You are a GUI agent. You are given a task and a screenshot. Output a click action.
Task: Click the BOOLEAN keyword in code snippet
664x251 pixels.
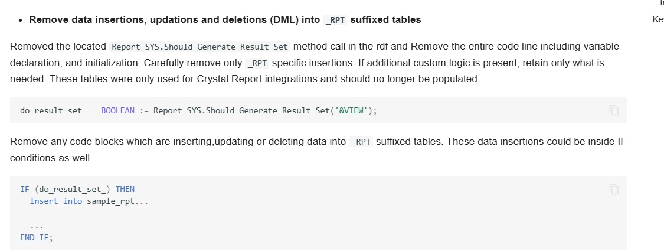[117, 110]
